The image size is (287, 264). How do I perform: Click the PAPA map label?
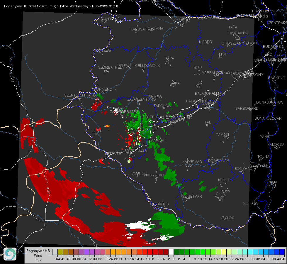tap(169, 58)
